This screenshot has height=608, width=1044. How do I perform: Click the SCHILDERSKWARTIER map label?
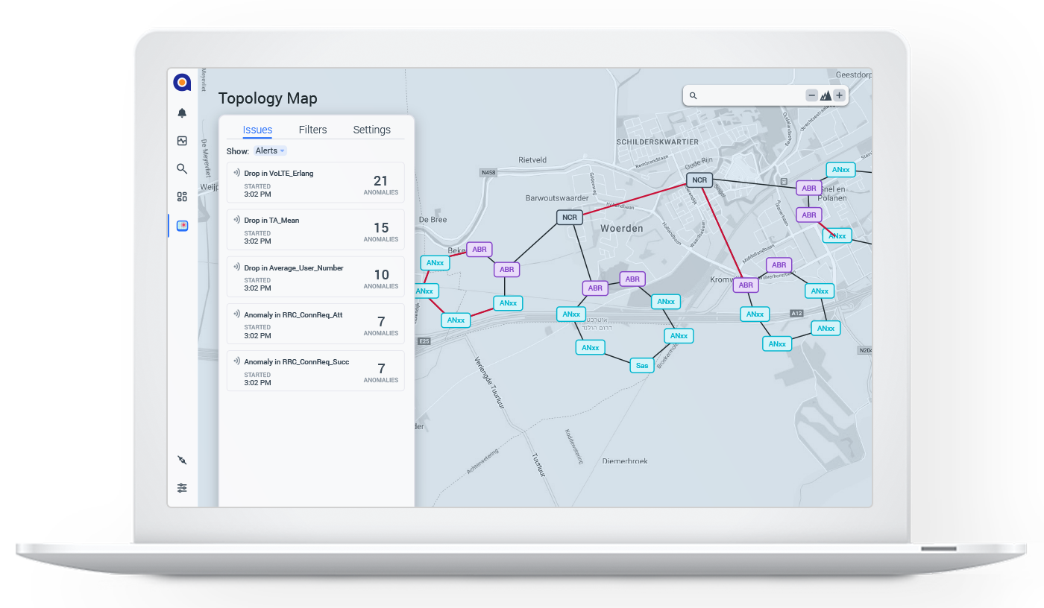(x=658, y=142)
